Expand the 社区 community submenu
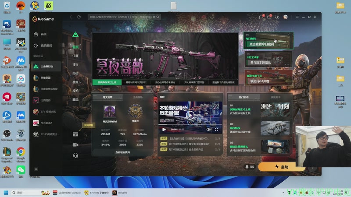351x197 pixels. tap(76, 82)
